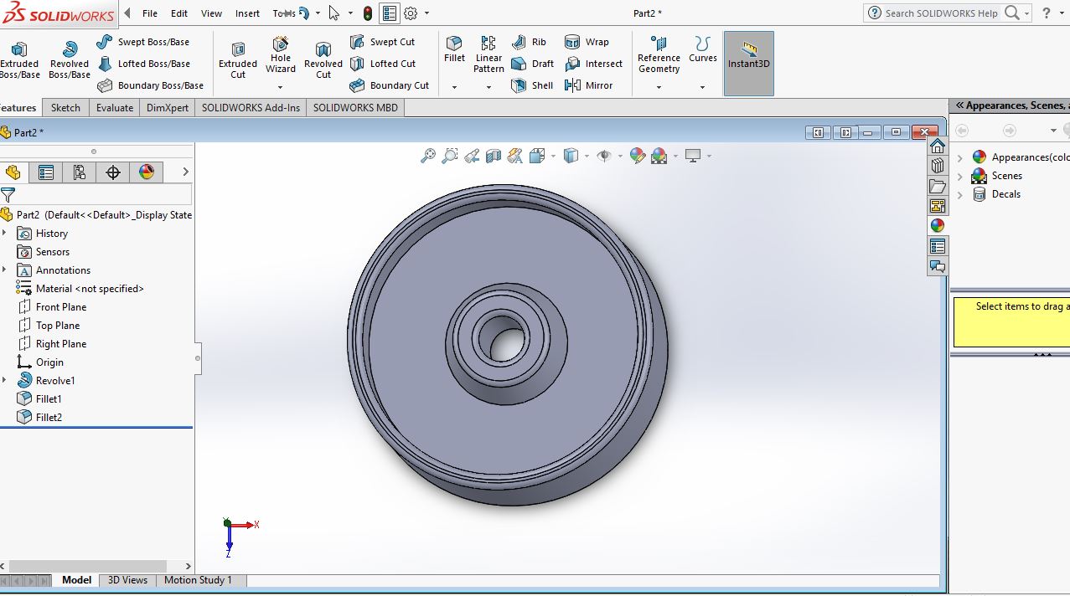
Task: Open the FeatureManager design tree tab
Action: point(13,172)
